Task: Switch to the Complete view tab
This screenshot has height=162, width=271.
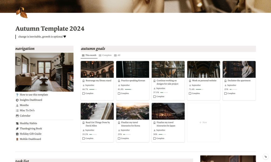Action: pos(105,55)
